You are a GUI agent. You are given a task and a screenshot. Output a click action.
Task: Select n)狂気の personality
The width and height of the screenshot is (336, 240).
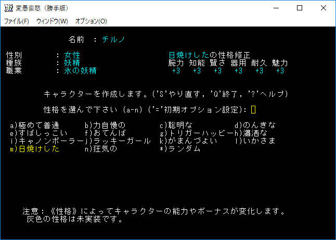(x=103, y=149)
